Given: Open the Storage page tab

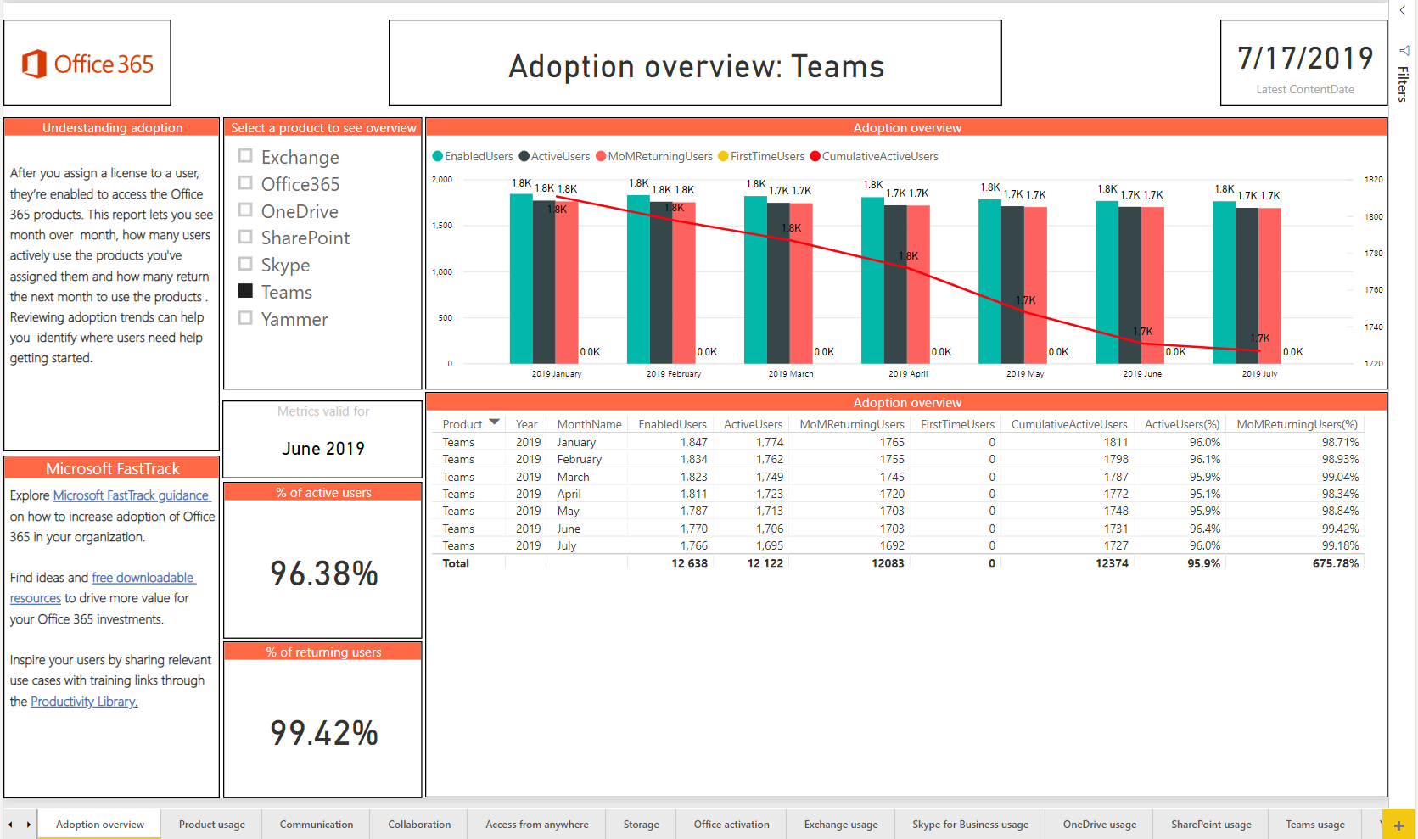Looking at the screenshot, I should coord(641,824).
